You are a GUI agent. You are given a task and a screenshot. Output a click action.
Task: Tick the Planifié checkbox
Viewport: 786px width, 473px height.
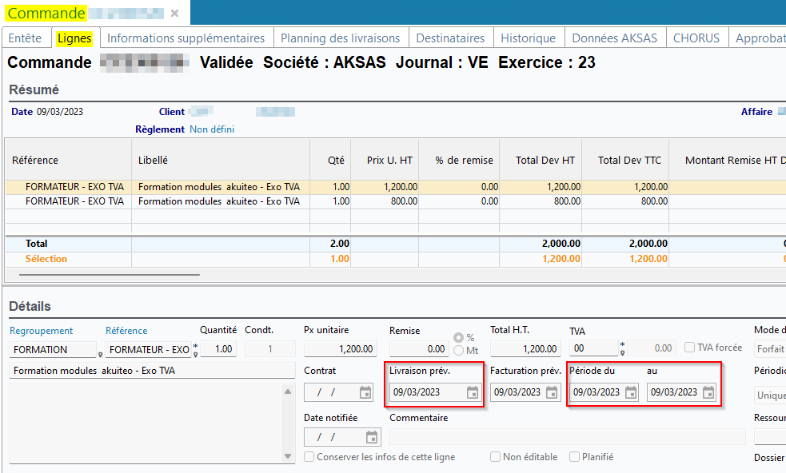coord(574,457)
